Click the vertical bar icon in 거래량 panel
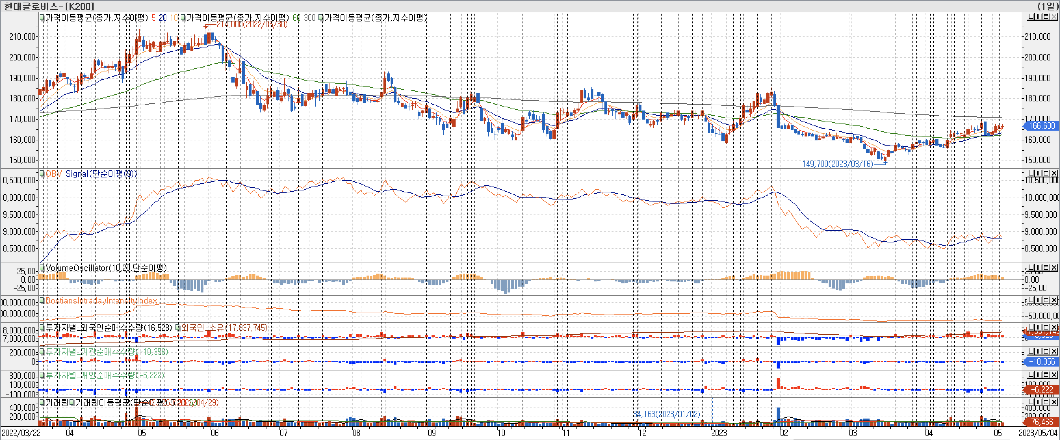Image resolution: width=1060 pixels, height=440 pixels. 1038,402
